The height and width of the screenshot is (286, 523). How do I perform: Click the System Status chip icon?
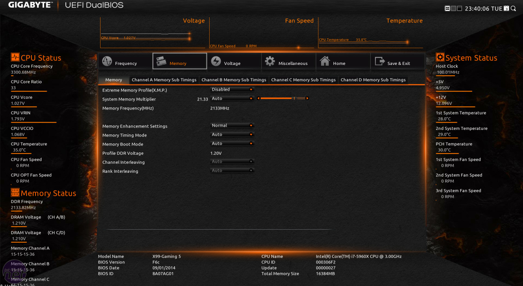[440, 57]
